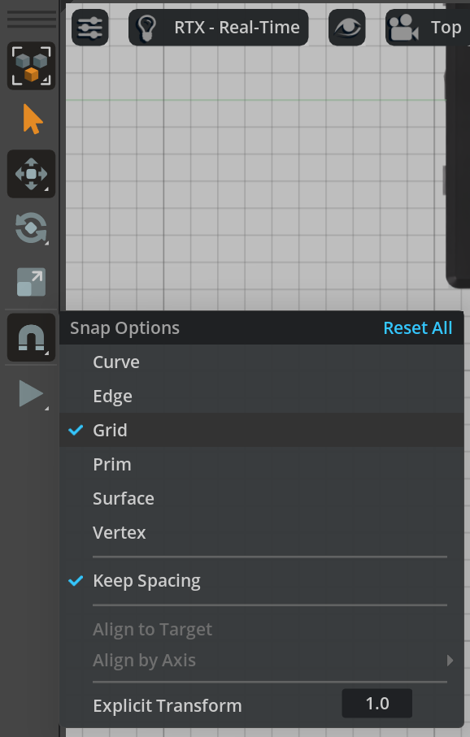Viewport: 470px width, 737px height.
Task: Select the arrow Select tool
Action: 31,119
